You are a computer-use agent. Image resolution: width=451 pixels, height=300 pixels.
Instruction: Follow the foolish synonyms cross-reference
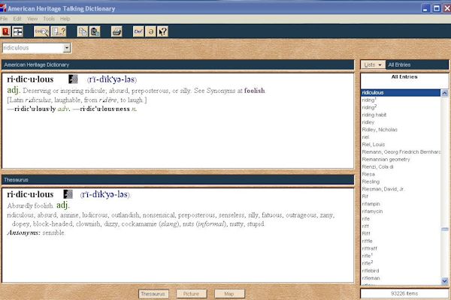tap(255, 91)
